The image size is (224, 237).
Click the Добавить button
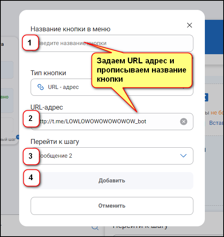112,181
